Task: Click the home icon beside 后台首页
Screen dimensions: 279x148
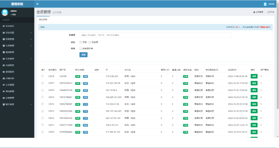Action: [4, 26]
